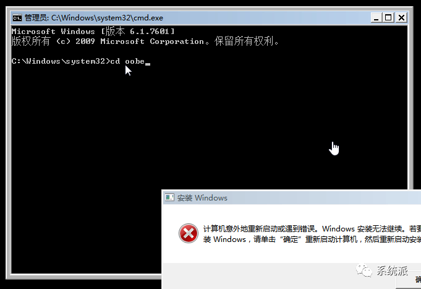Click the typed oobe command word

135,61
